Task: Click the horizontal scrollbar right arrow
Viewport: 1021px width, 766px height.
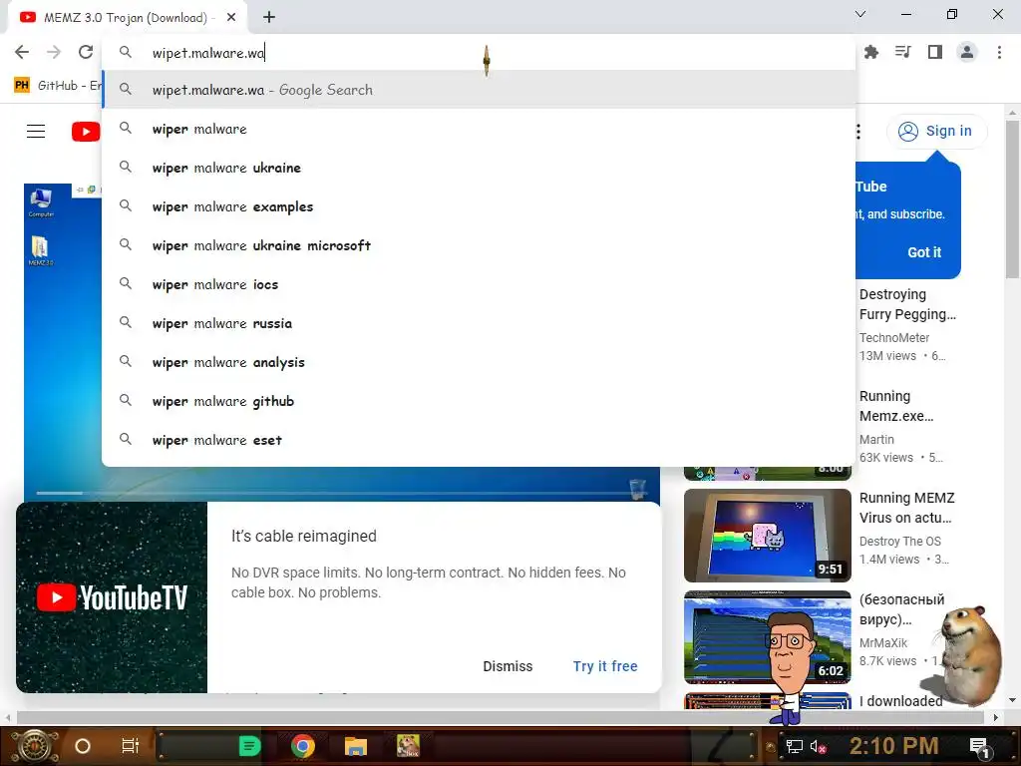Action: [996, 718]
